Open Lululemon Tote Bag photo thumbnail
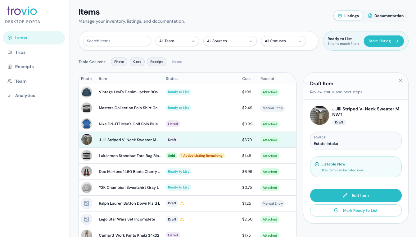 click(87, 156)
